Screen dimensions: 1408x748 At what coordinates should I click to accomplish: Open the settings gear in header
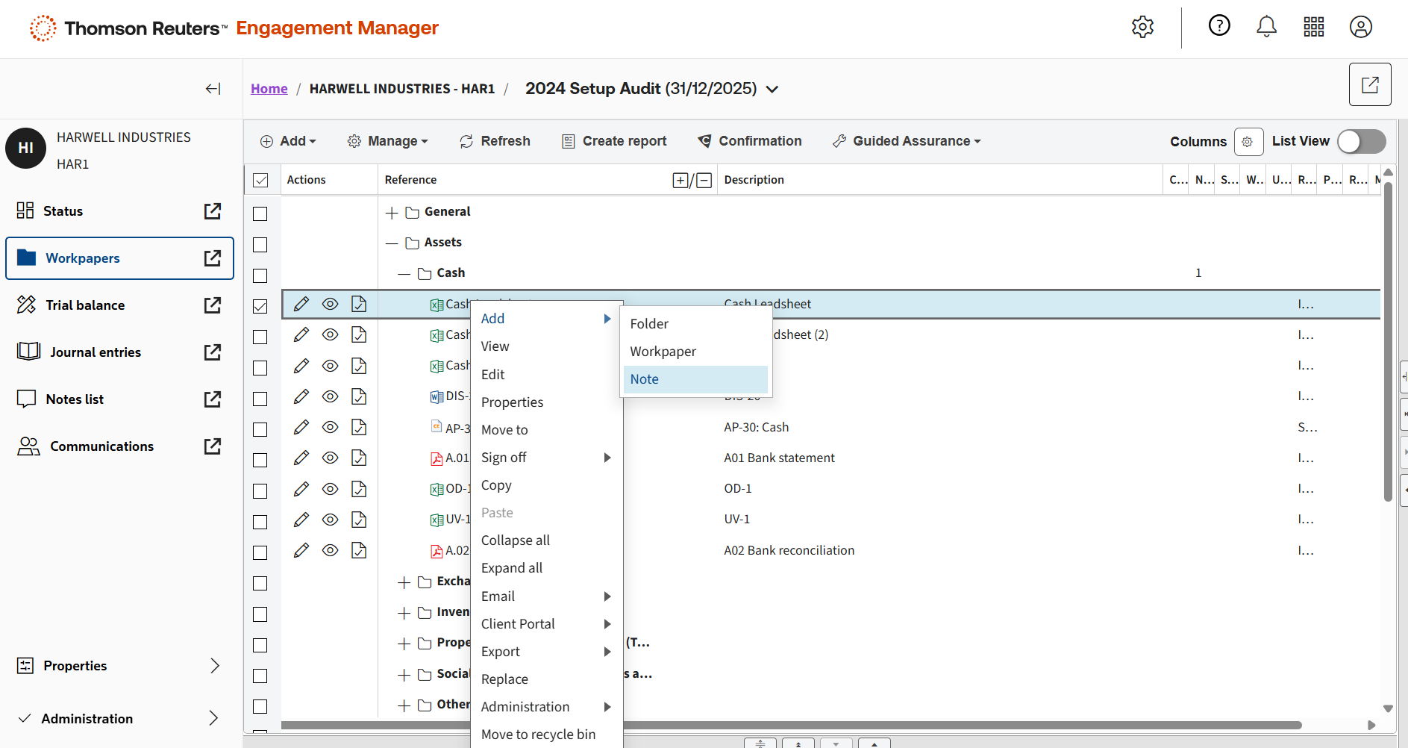1142,27
